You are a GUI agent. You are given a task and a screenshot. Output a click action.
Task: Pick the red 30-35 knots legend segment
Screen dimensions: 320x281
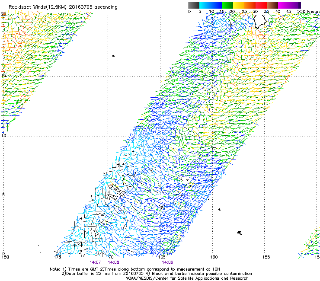[x=261, y=5]
